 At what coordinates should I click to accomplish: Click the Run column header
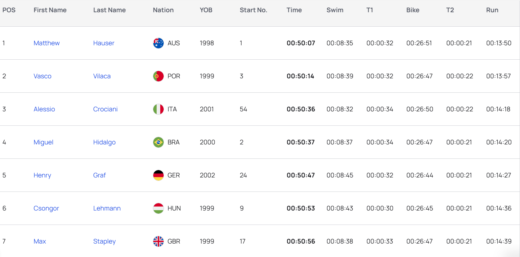(492, 10)
